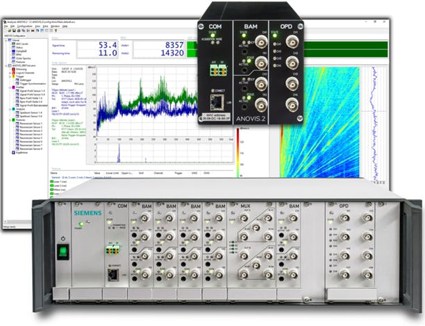Select Spektrum Sensor 5-8 under Analysis
Viewport: 425px width, 326px height.
point(31,116)
